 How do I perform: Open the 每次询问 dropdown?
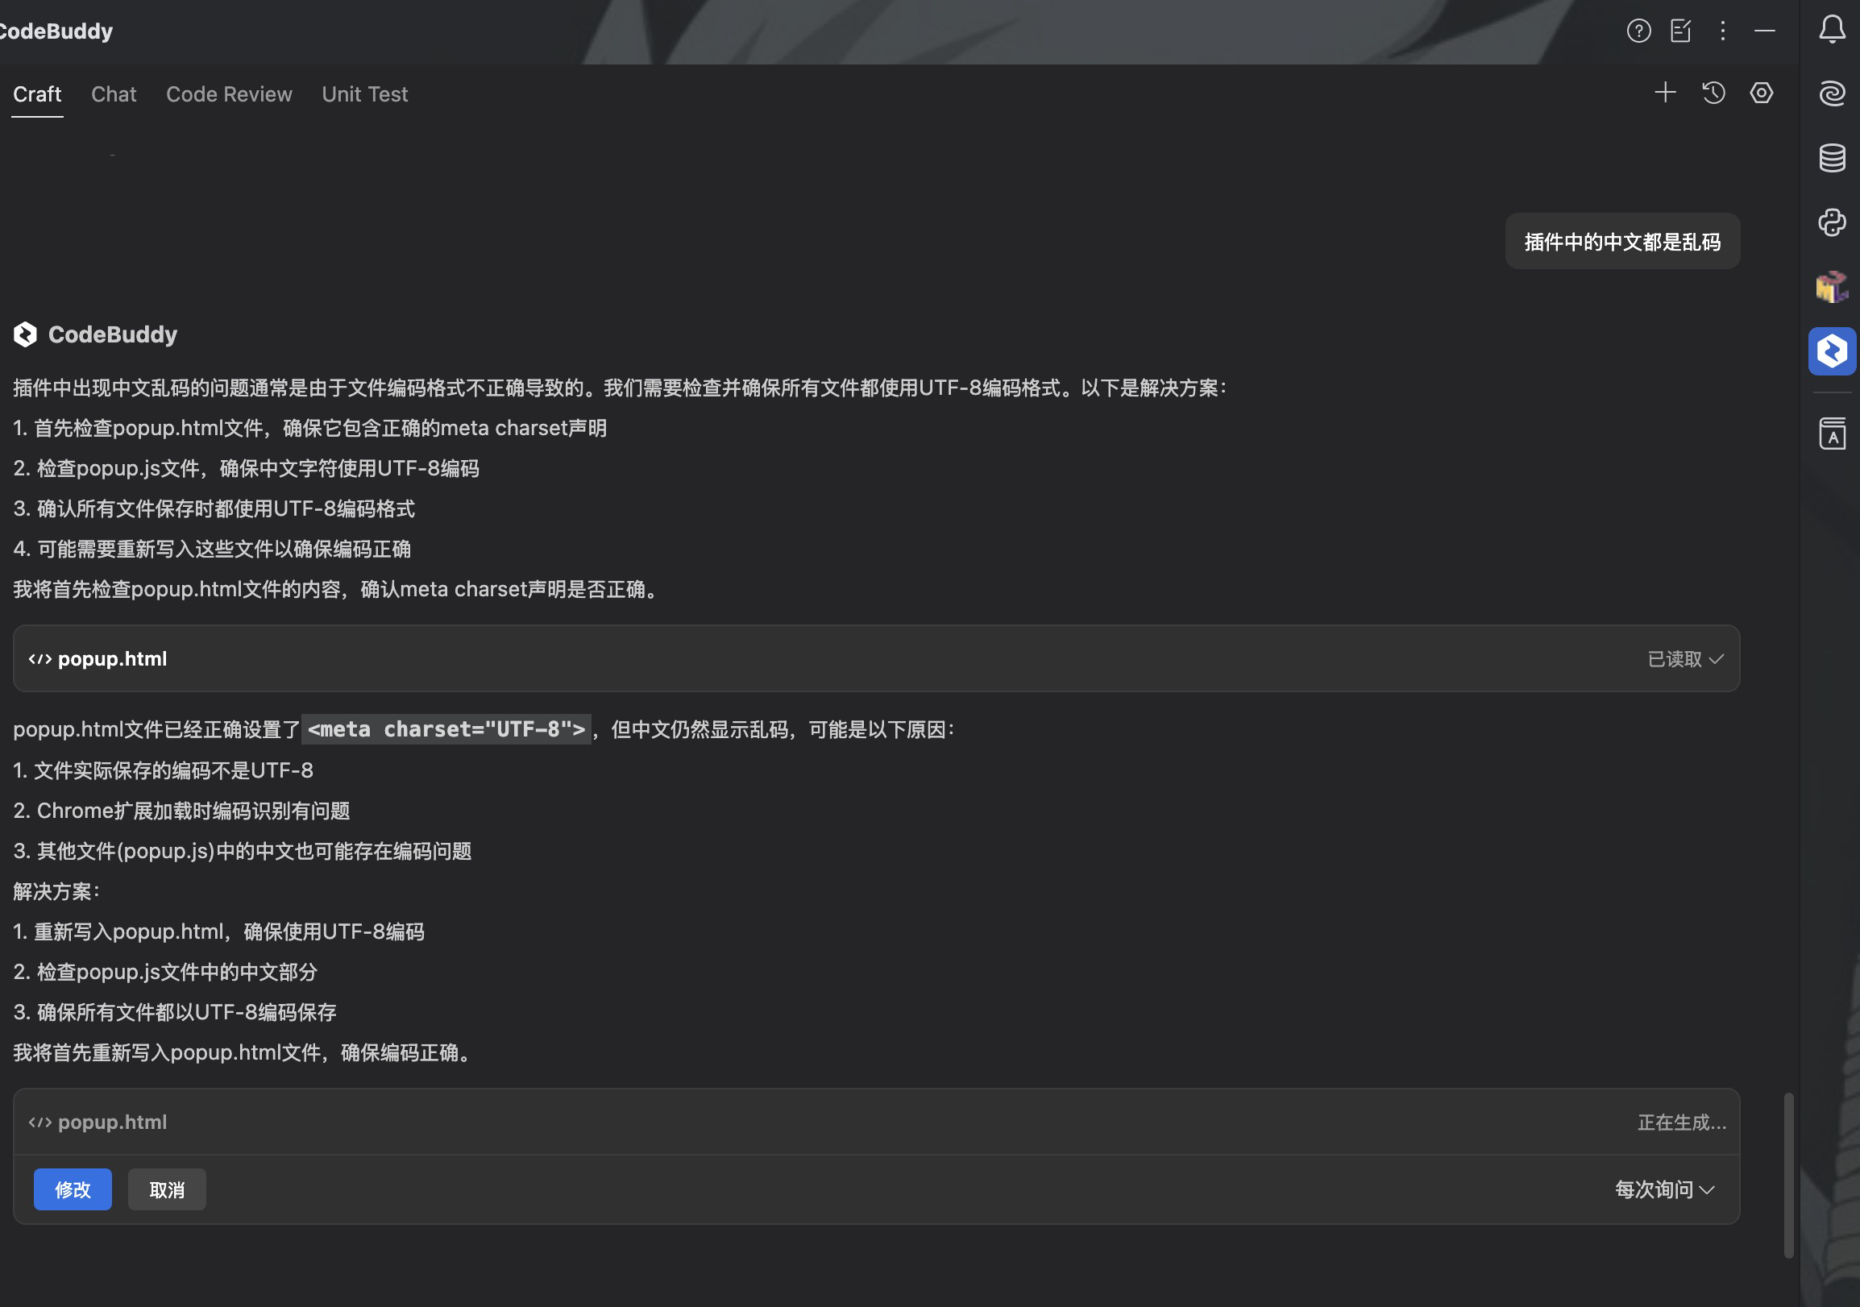point(1664,1189)
